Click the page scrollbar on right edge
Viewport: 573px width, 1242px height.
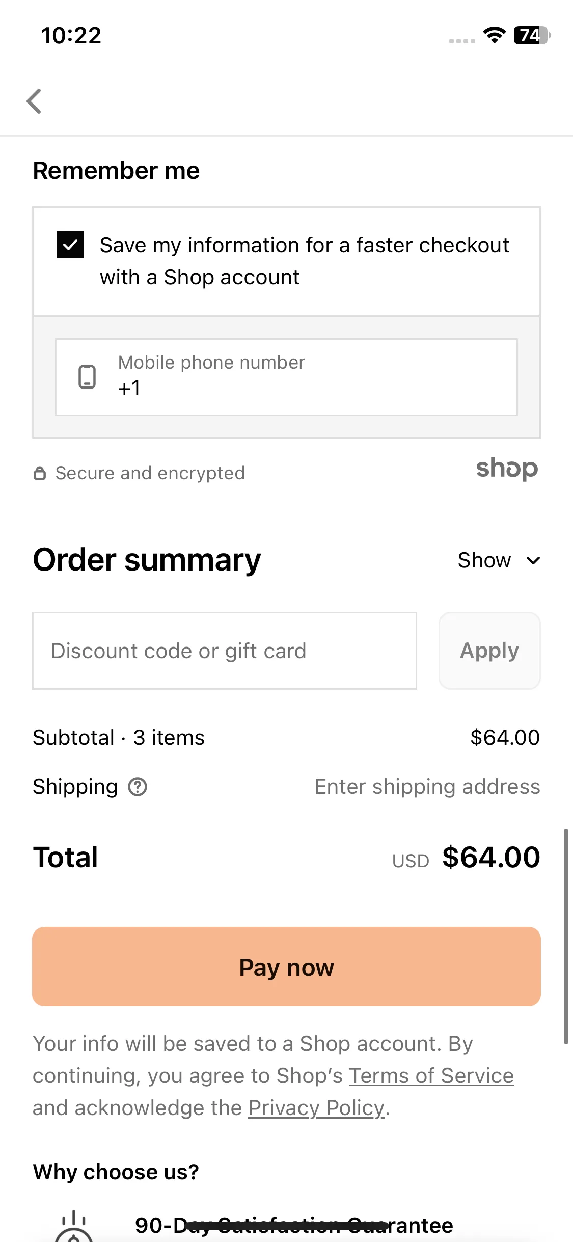point(566,936)
